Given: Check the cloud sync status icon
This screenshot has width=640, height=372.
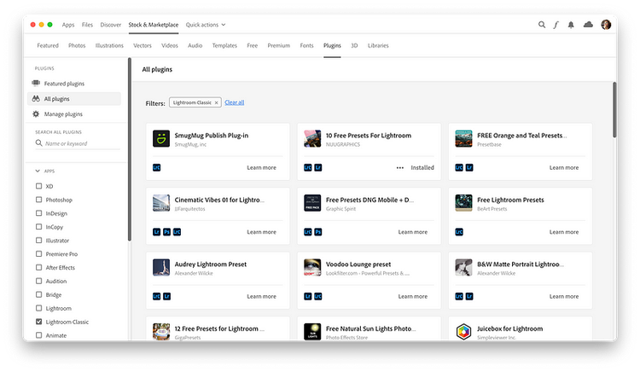Looking at the screenshot, I should click(588, 25).
